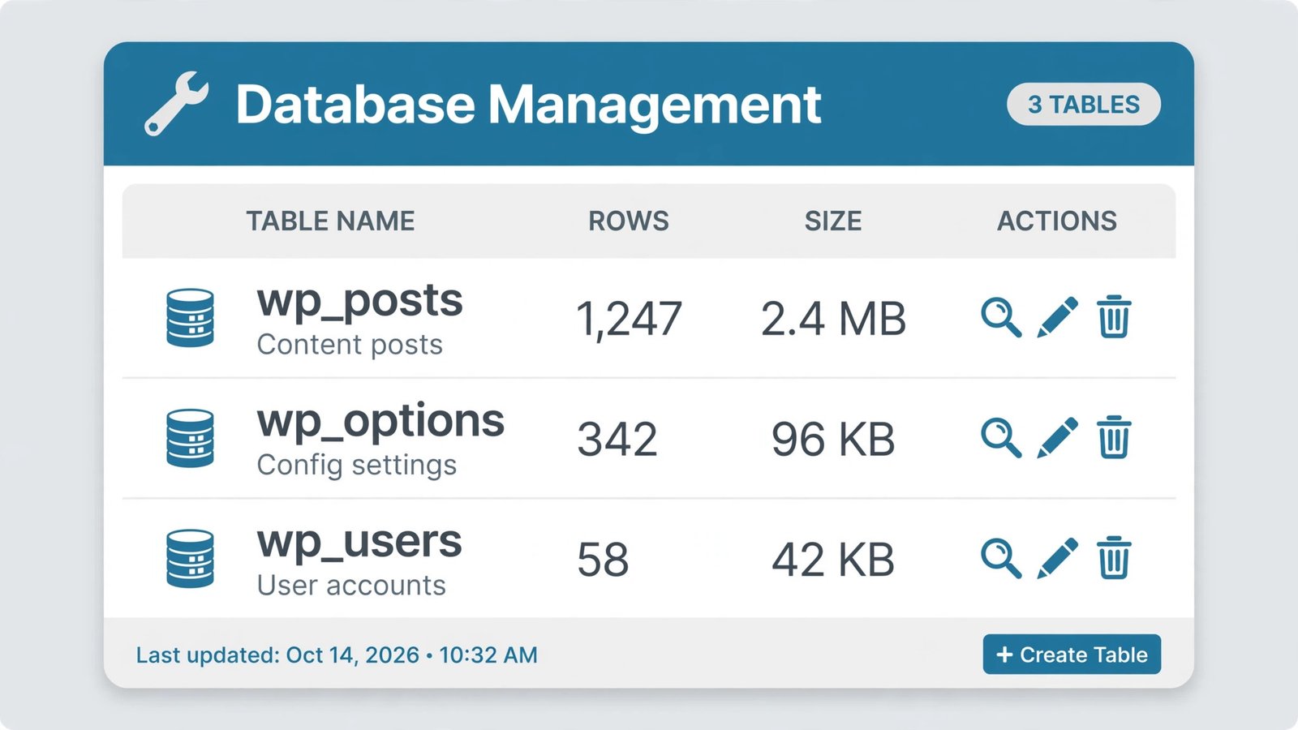Click the Database Management title
The image size is (1298, 730).
point(528,105)
